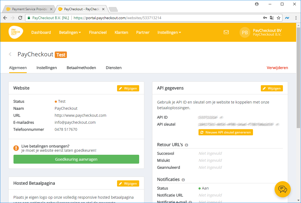This screenshot has height=203, width=301.
Task: Click Niet ingevuld next to Mislukt
Action: pos(210,160)
